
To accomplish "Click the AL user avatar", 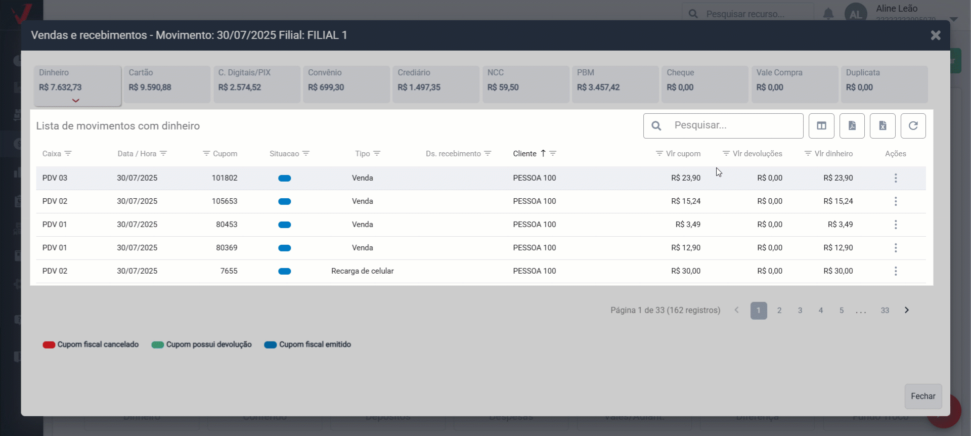I will pyautogui.click(x=856, y=14).
